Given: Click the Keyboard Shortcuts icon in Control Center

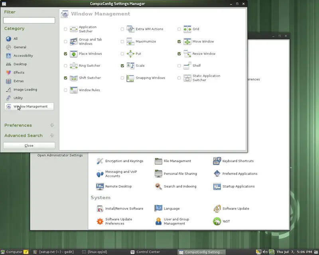Looking at the screenshot, I should (x=217, y=161).
